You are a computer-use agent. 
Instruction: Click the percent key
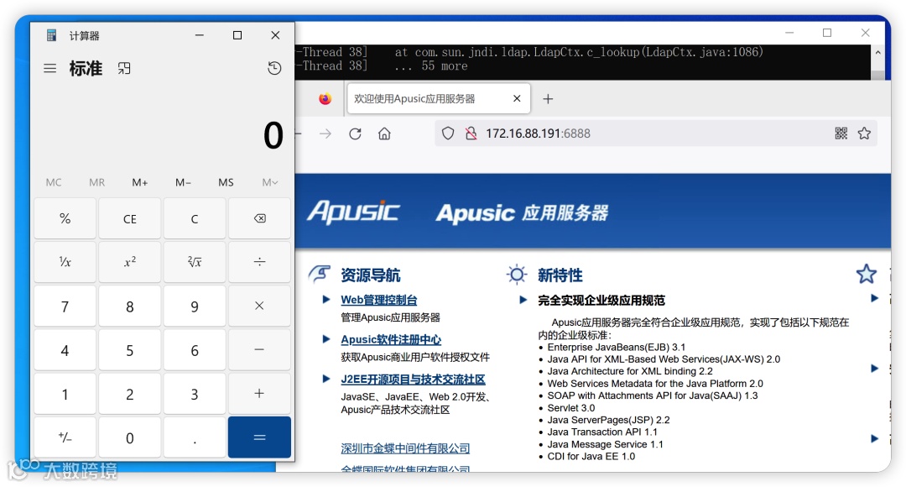coord(65,218)
